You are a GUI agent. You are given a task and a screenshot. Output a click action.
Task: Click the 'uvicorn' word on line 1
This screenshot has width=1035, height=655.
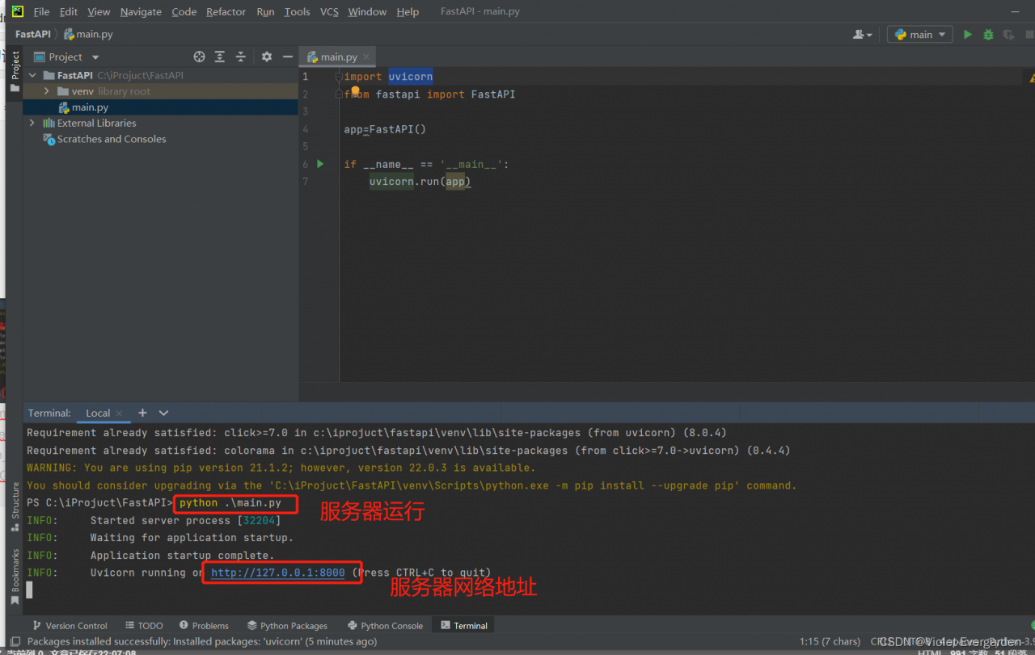(x=410, y=77)
